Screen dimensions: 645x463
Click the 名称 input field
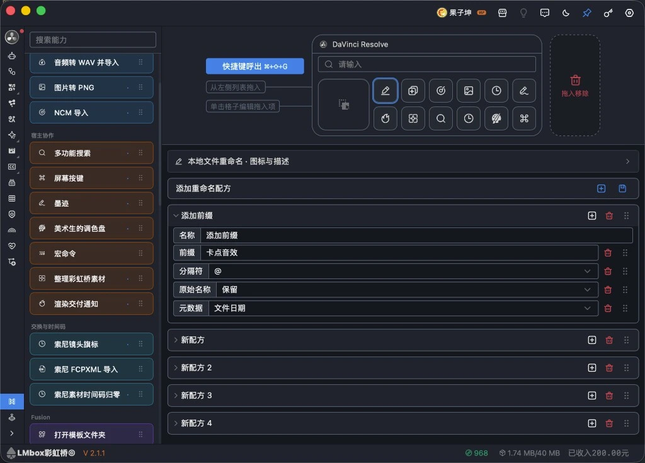416,236
